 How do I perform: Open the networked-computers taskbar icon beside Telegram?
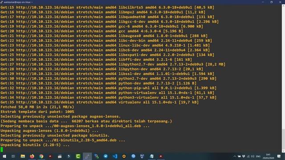(x=96, y=156)
